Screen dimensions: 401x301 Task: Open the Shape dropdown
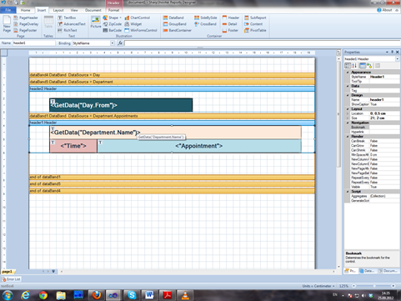[120, 18]
